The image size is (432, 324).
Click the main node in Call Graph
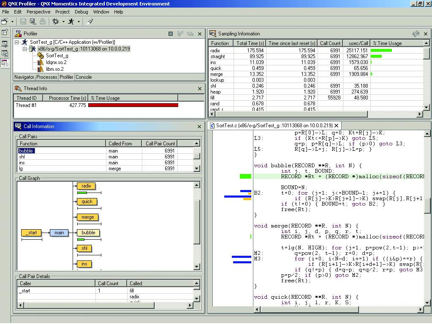[59, 233]
